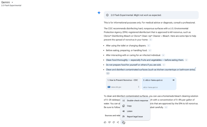Expand chevron after "changing diapers" bullet
This screenshot has width=207, height=127.
tap(149, 46)
